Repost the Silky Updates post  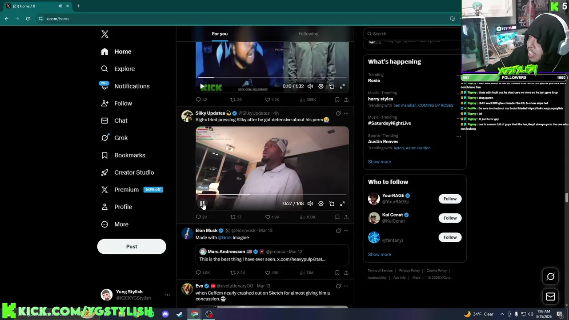tap(236, 217)
